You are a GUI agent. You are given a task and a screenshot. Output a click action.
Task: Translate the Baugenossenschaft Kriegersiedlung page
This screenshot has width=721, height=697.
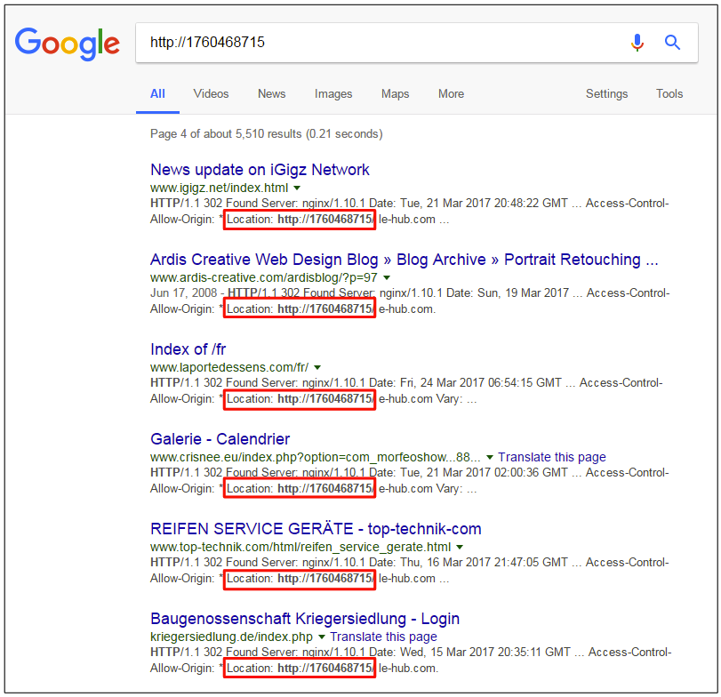[x=383, y=637]
